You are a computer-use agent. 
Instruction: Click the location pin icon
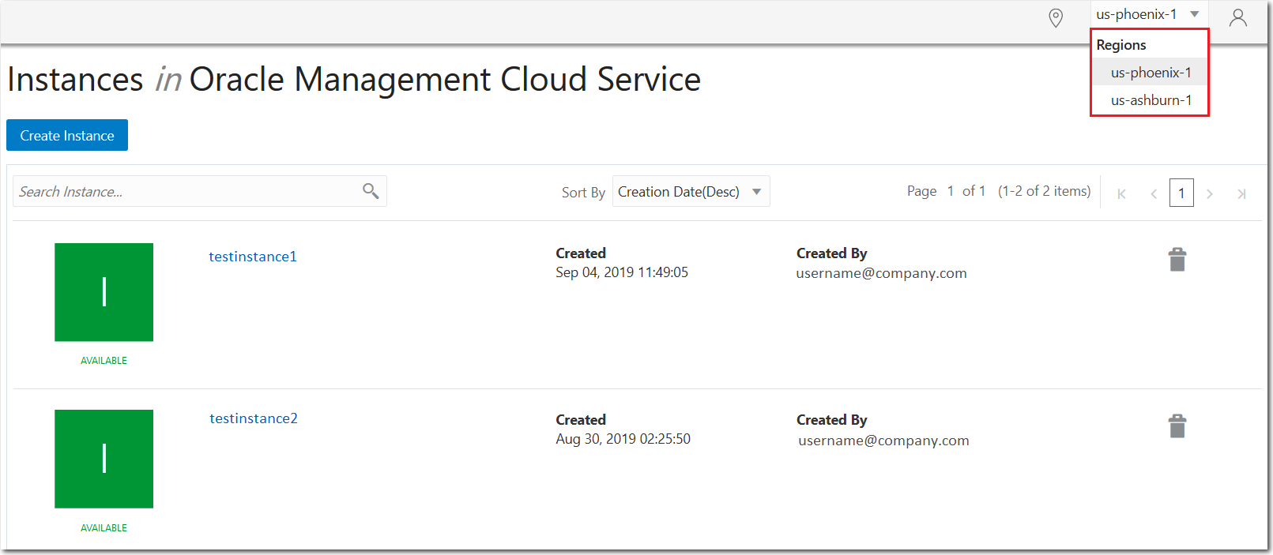pyautogui.click(x=1056, y=17)
